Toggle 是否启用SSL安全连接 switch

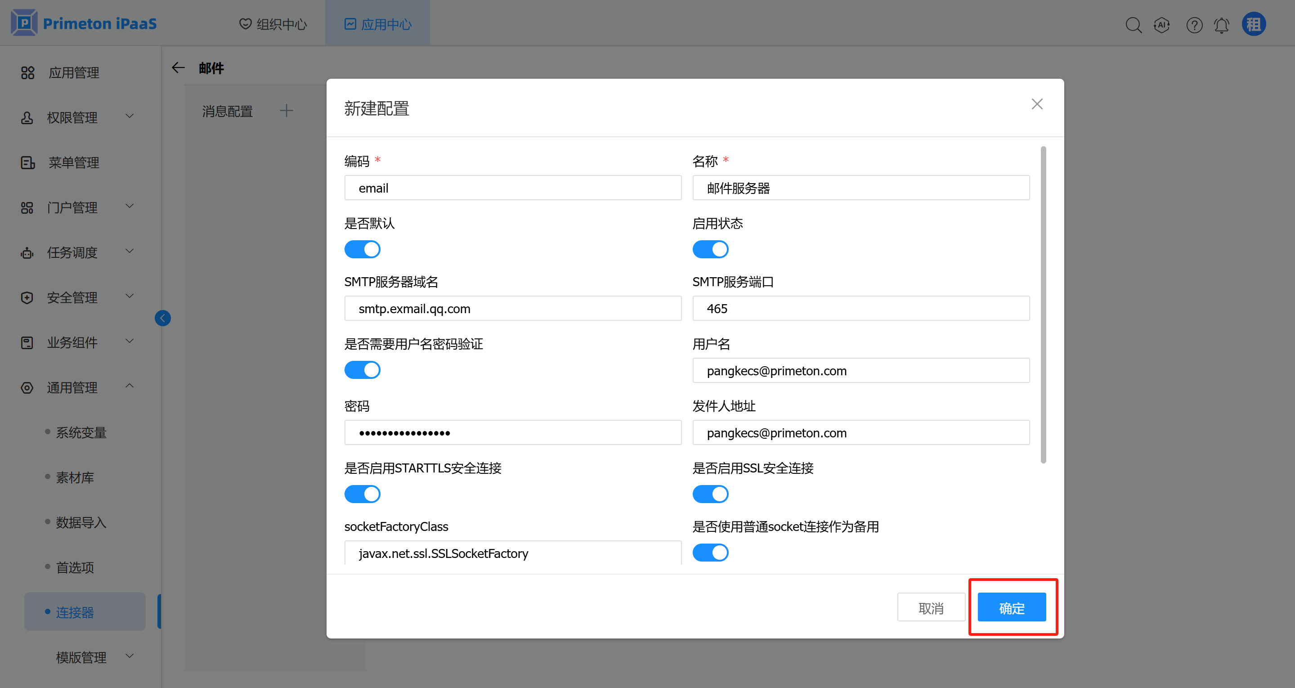pyautogui.click(x=710, y=494)
